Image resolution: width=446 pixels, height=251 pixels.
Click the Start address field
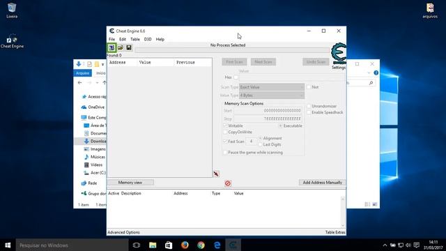point(268,111)
